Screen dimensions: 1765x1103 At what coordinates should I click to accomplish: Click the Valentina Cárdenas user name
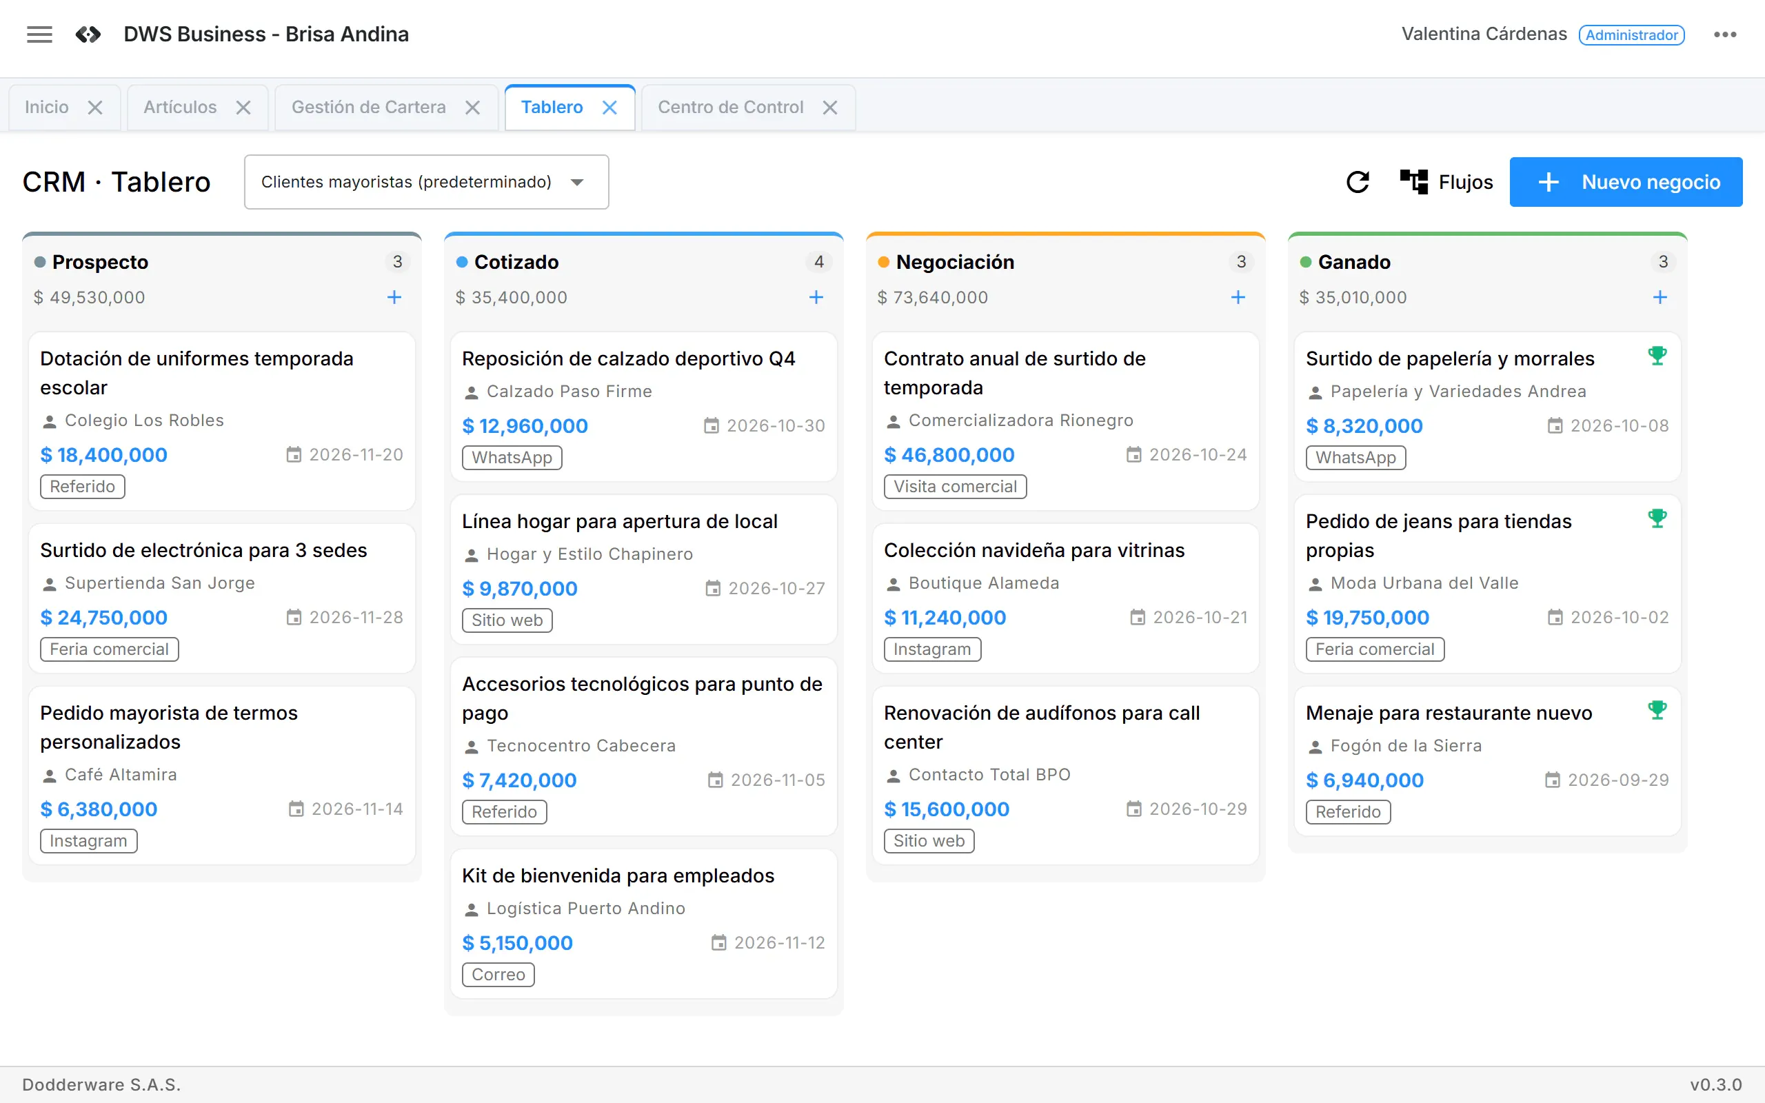[1484, 34]
